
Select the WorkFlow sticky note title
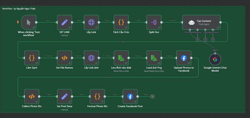[x=19, y=9]
